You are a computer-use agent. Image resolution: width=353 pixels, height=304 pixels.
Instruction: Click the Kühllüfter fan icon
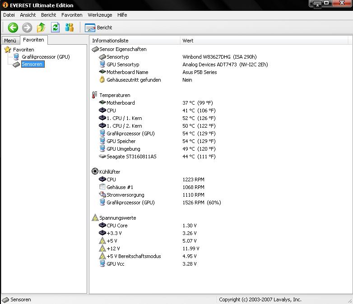click(95, 171)
